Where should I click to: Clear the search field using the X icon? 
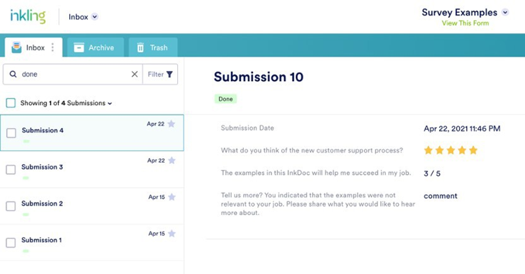[134, 74]
